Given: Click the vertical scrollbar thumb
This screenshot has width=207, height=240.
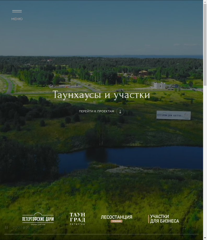Looking at the screenshot, I should [205, 45].
